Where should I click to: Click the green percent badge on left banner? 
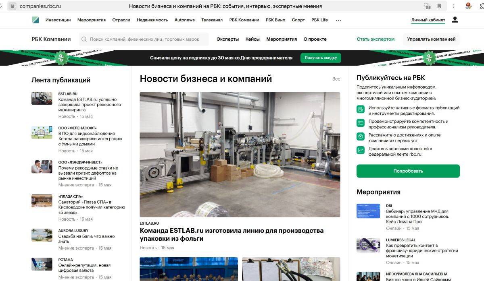(x=61, y=58)
